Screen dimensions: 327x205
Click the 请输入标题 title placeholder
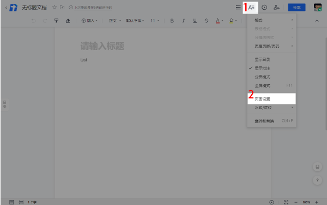(102, 46)
